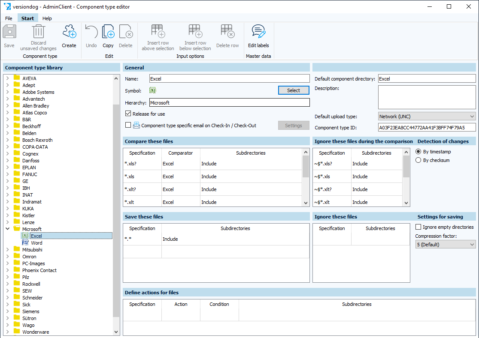Click the Rockwell folder icon

[17, 284]
